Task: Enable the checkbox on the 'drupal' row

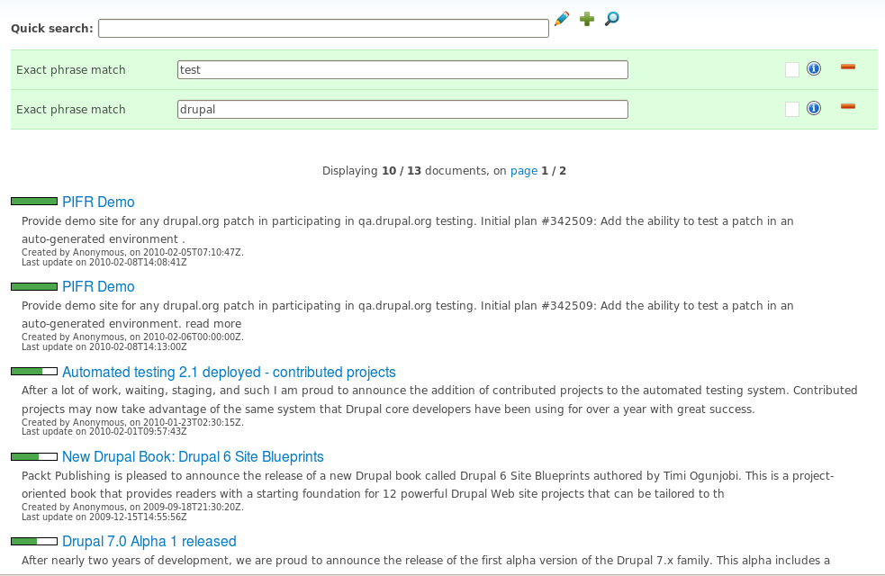Action: [x=791, y=108]
